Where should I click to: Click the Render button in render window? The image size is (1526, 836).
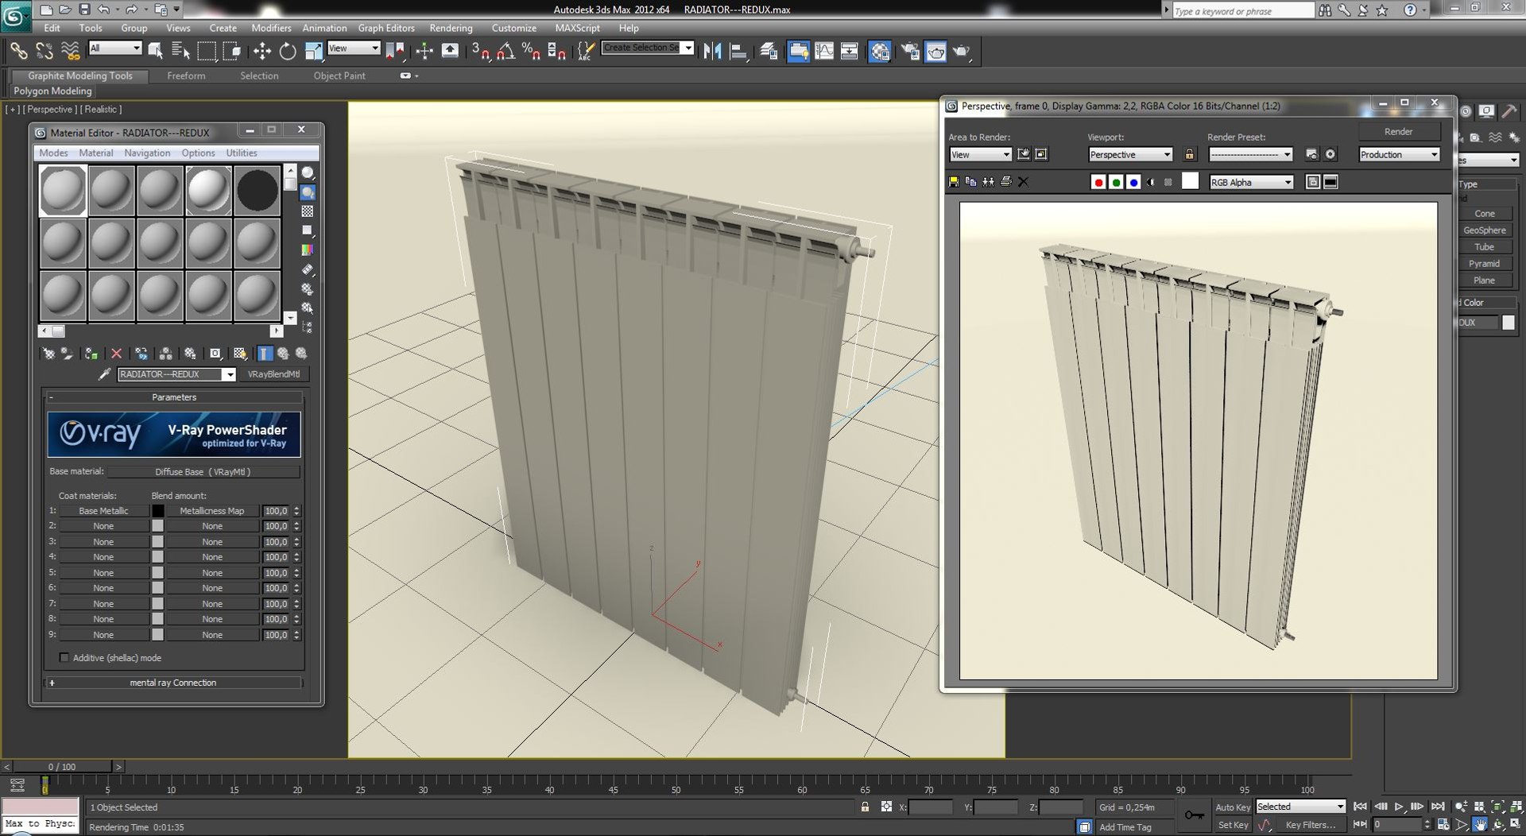[1399, 132]
